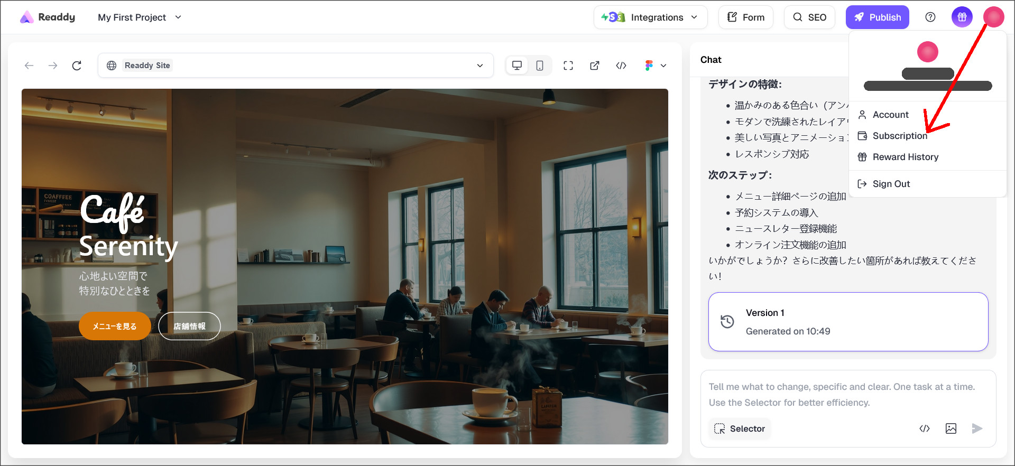Expand the My First Project dropdown
Viewport: 1015px width, 466px height.
[140, 17]
